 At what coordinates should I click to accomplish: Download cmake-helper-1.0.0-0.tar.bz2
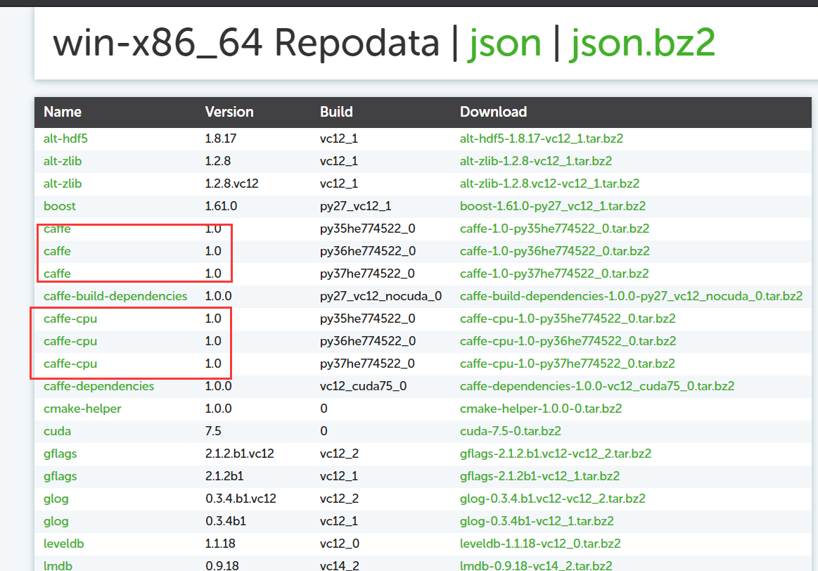pos(540,409)
